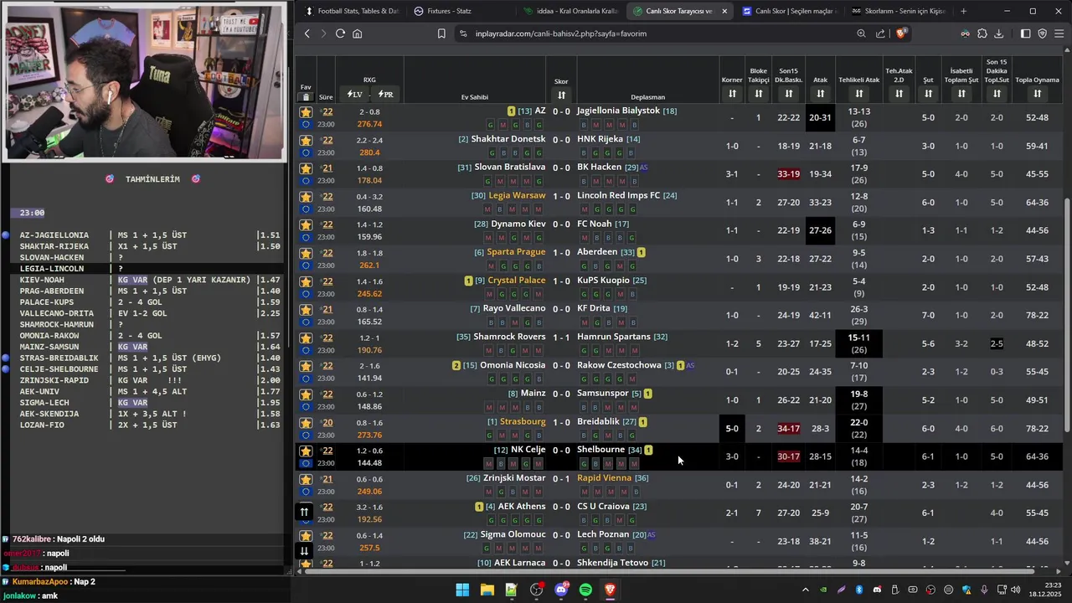Click the vertical page scrollbar
Image resolution: width=1072 pixels, height=603 pixels.
[x=1067, y=314]
